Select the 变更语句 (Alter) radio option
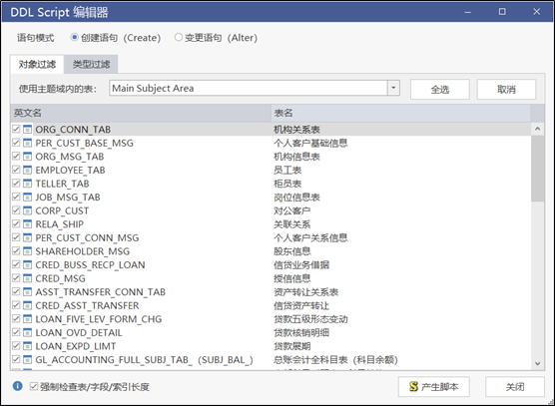This screenshot has height=406, width=555. pyautogui.click(x=179, y=37)
